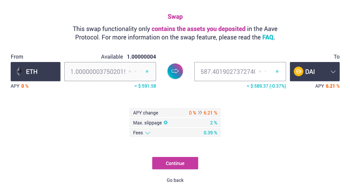
Task: Click the teal loading dot in From amount
Action: click(x=147, y=72)
